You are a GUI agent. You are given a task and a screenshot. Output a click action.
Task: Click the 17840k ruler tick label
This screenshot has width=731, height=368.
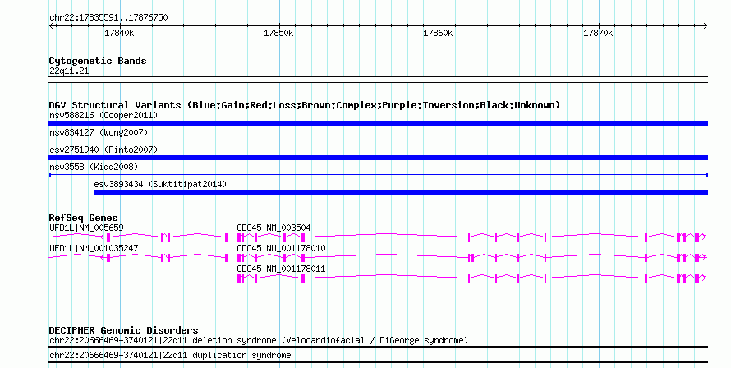119,33
